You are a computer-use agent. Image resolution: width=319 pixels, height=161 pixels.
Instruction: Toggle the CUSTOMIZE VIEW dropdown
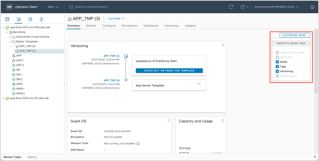pyautogui.click(x=295, y=35)
